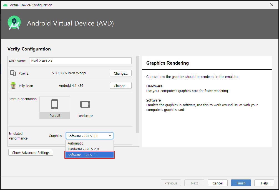This screenshot has height=190, width=279.
Task: Click the '5.0 1080x1920 xxhdpi' text
Action: (x=69, y=73)
